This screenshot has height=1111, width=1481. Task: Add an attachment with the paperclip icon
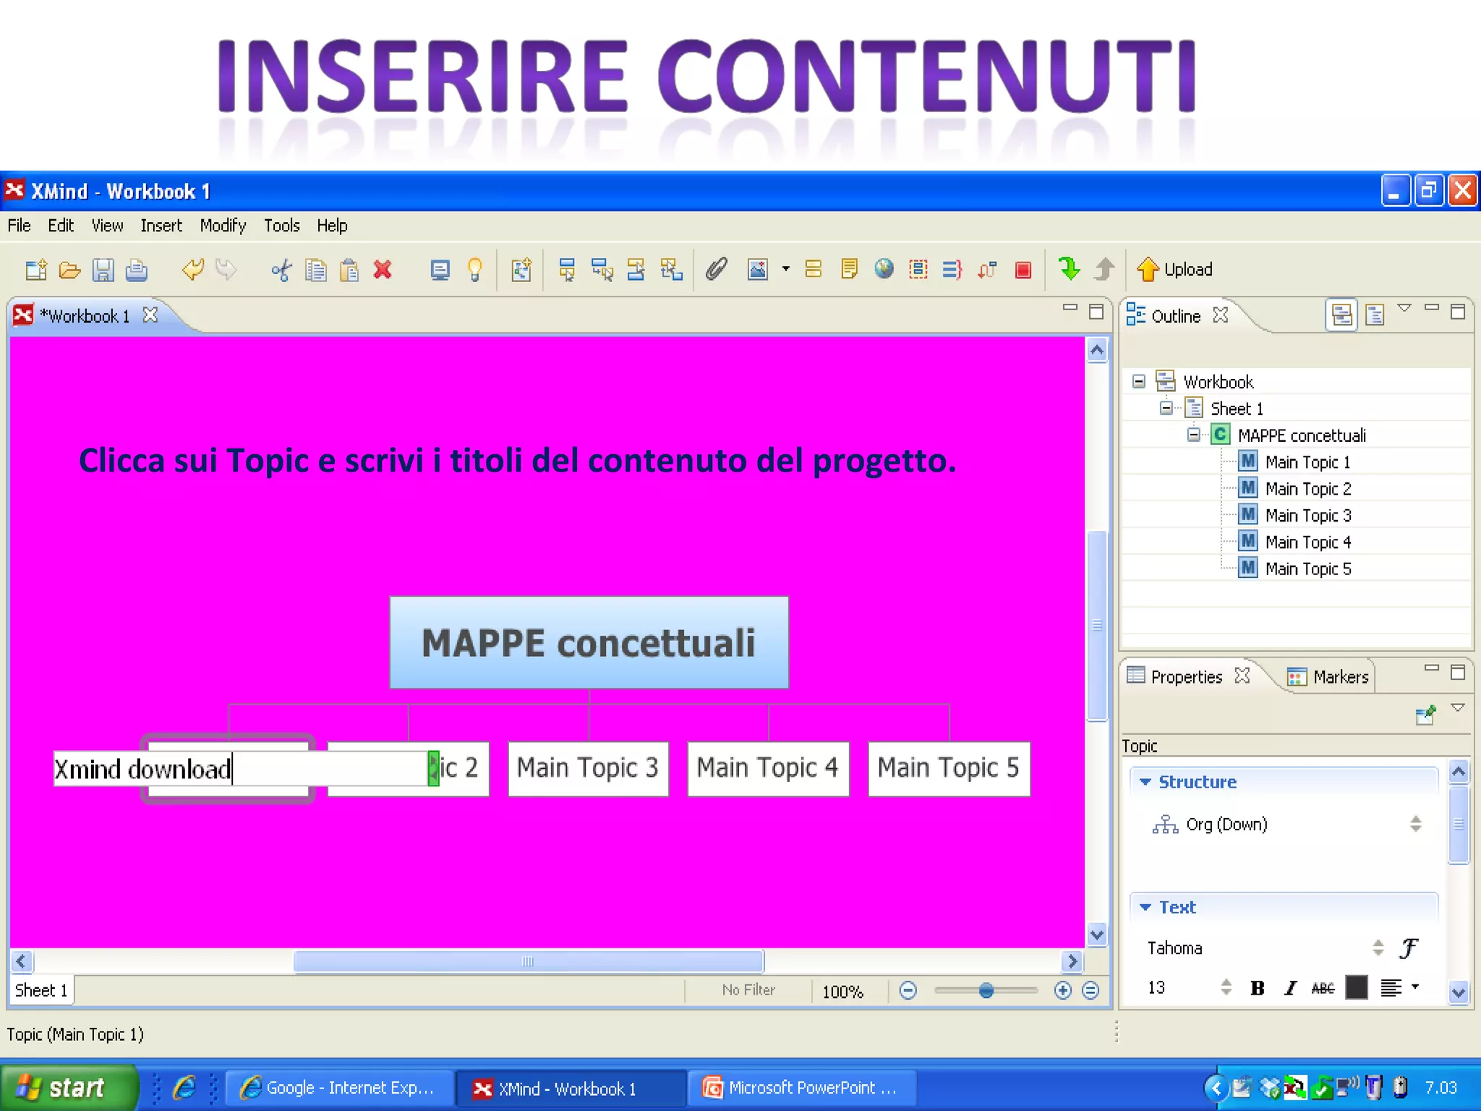point(716,270)
